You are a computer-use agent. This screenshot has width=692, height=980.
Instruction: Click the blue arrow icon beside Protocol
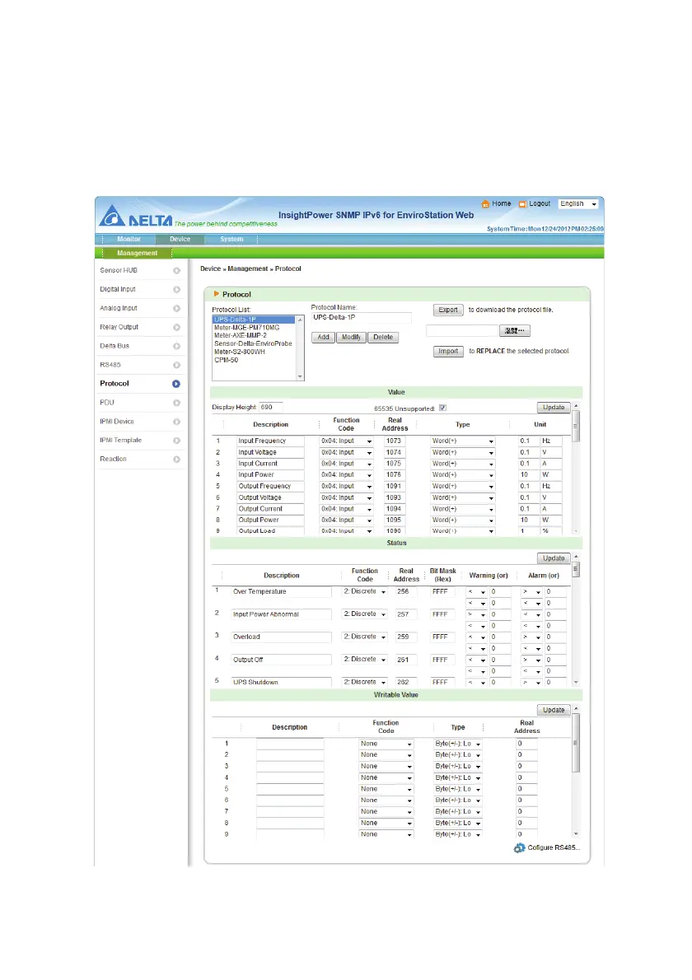point(176,384)
